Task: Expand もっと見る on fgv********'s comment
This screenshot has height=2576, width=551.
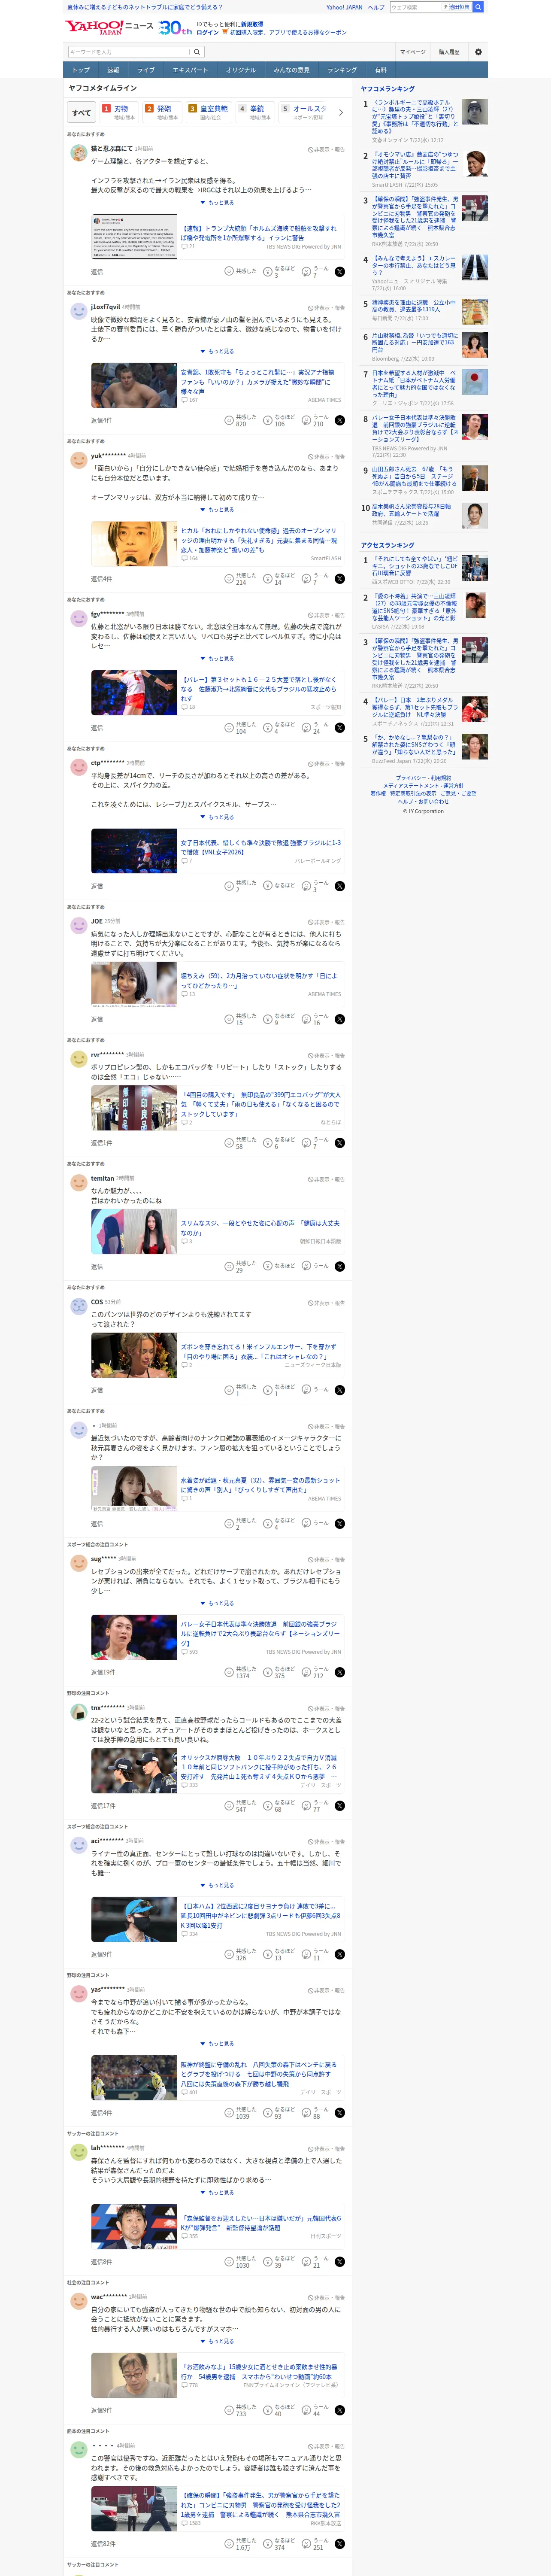Action: (x=217, y=659)
